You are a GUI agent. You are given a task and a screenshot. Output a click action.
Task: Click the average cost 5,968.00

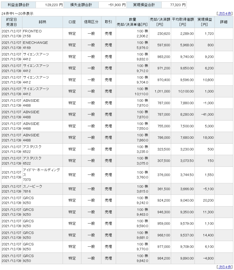[x=187, y=45]
